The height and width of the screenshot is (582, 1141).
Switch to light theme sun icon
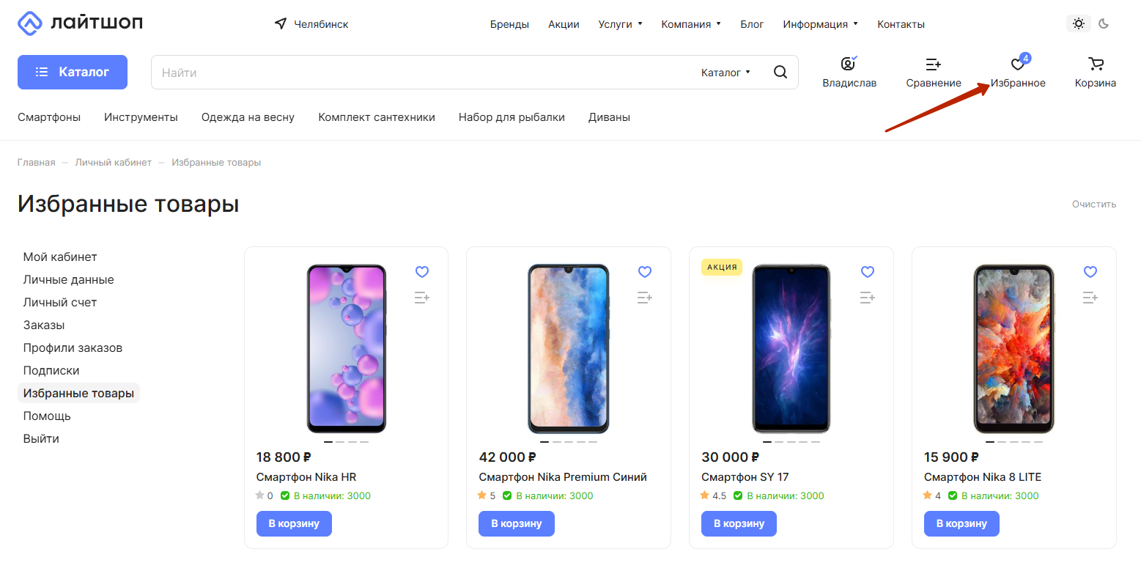1079,23
